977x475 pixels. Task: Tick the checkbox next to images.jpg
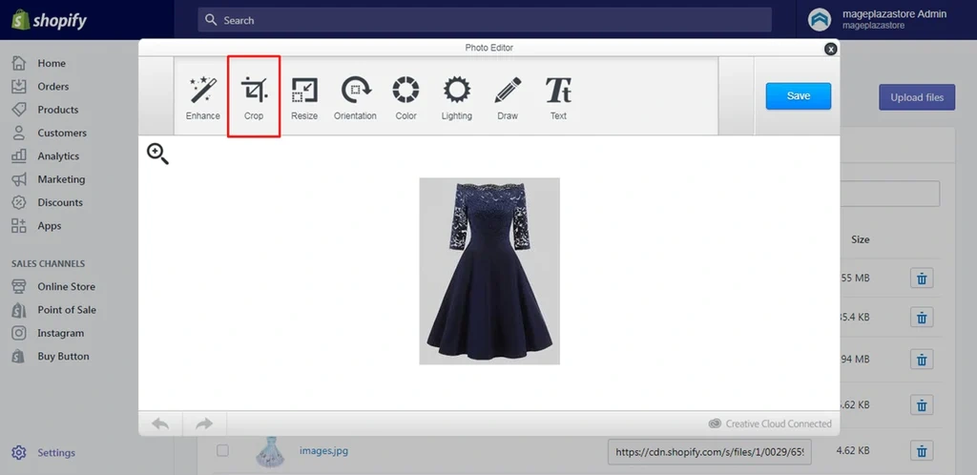point(222,450)
